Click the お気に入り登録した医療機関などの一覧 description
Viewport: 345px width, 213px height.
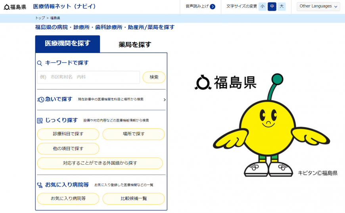pyautogui.click(x=124, y=185)
